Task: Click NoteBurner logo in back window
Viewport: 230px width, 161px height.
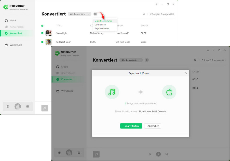Action: pos(6,7)
